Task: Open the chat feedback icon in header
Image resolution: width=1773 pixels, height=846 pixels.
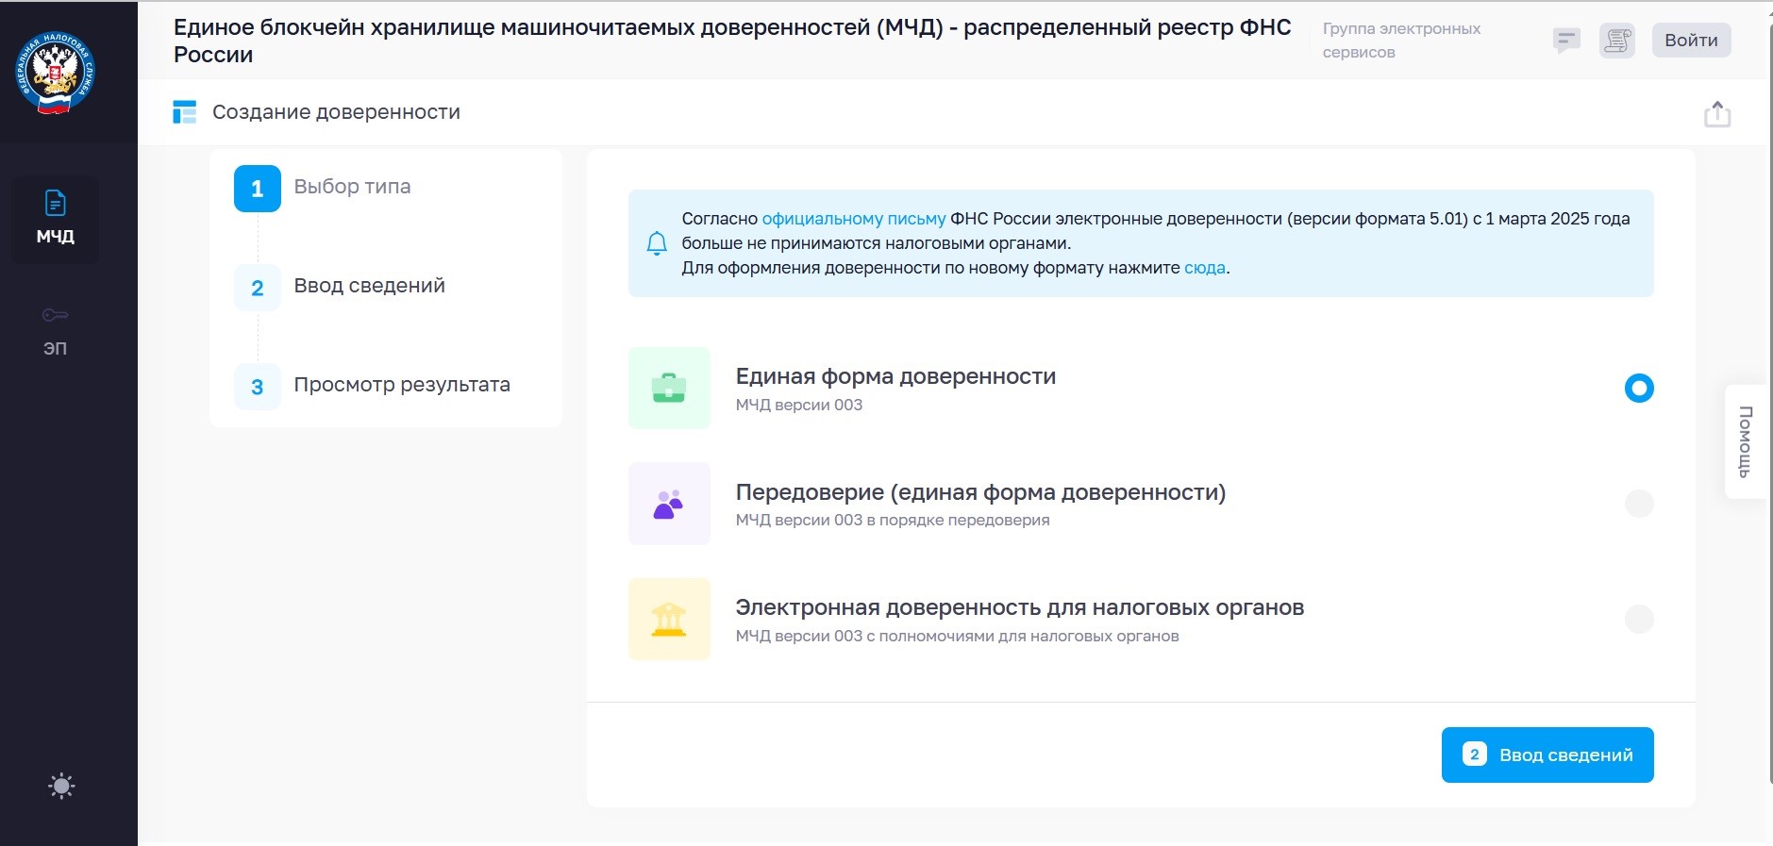Action: click(x=1566, y=41)
